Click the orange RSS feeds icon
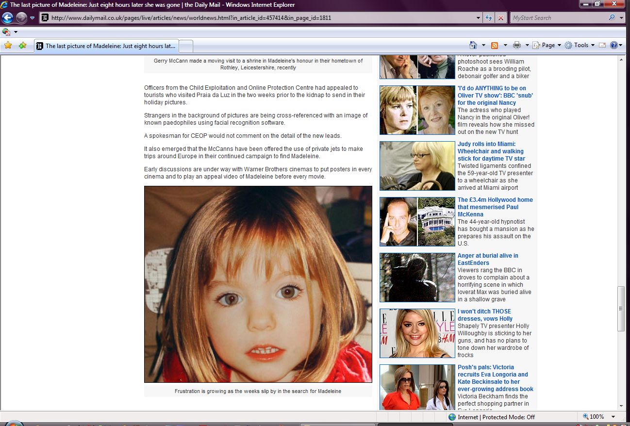The width and height of the screenshot is (630, 426). coord(495,45)
